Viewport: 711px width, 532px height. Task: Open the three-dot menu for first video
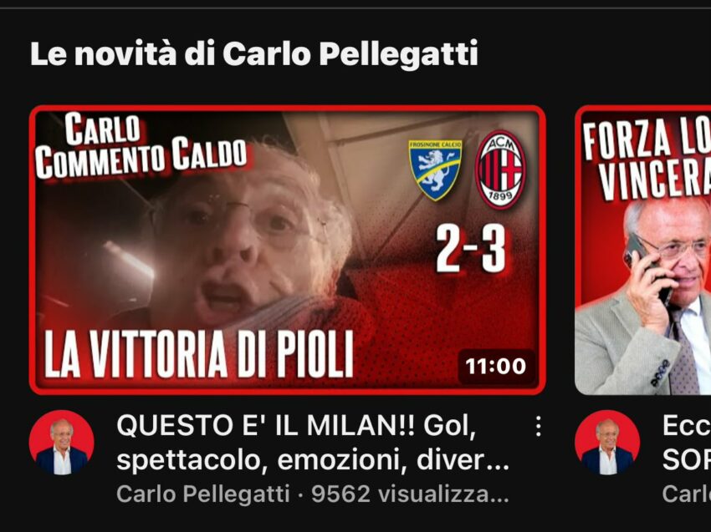[538, 427]
